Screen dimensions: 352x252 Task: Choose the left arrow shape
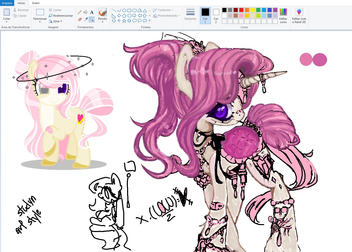pyautogui.click(x=140, y=16)
